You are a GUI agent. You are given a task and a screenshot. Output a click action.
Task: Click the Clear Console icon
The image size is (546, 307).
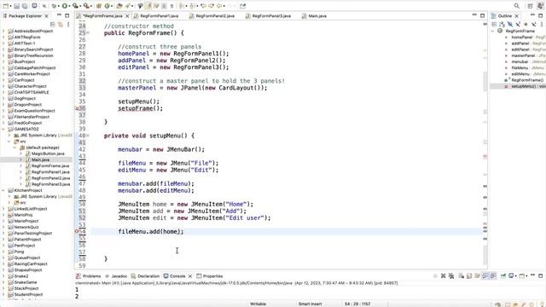461,276
